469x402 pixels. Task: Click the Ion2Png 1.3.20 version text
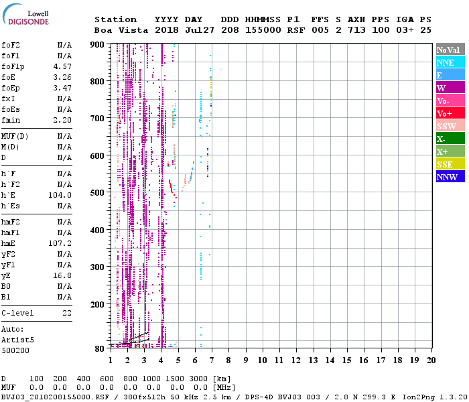click(435, 397)
